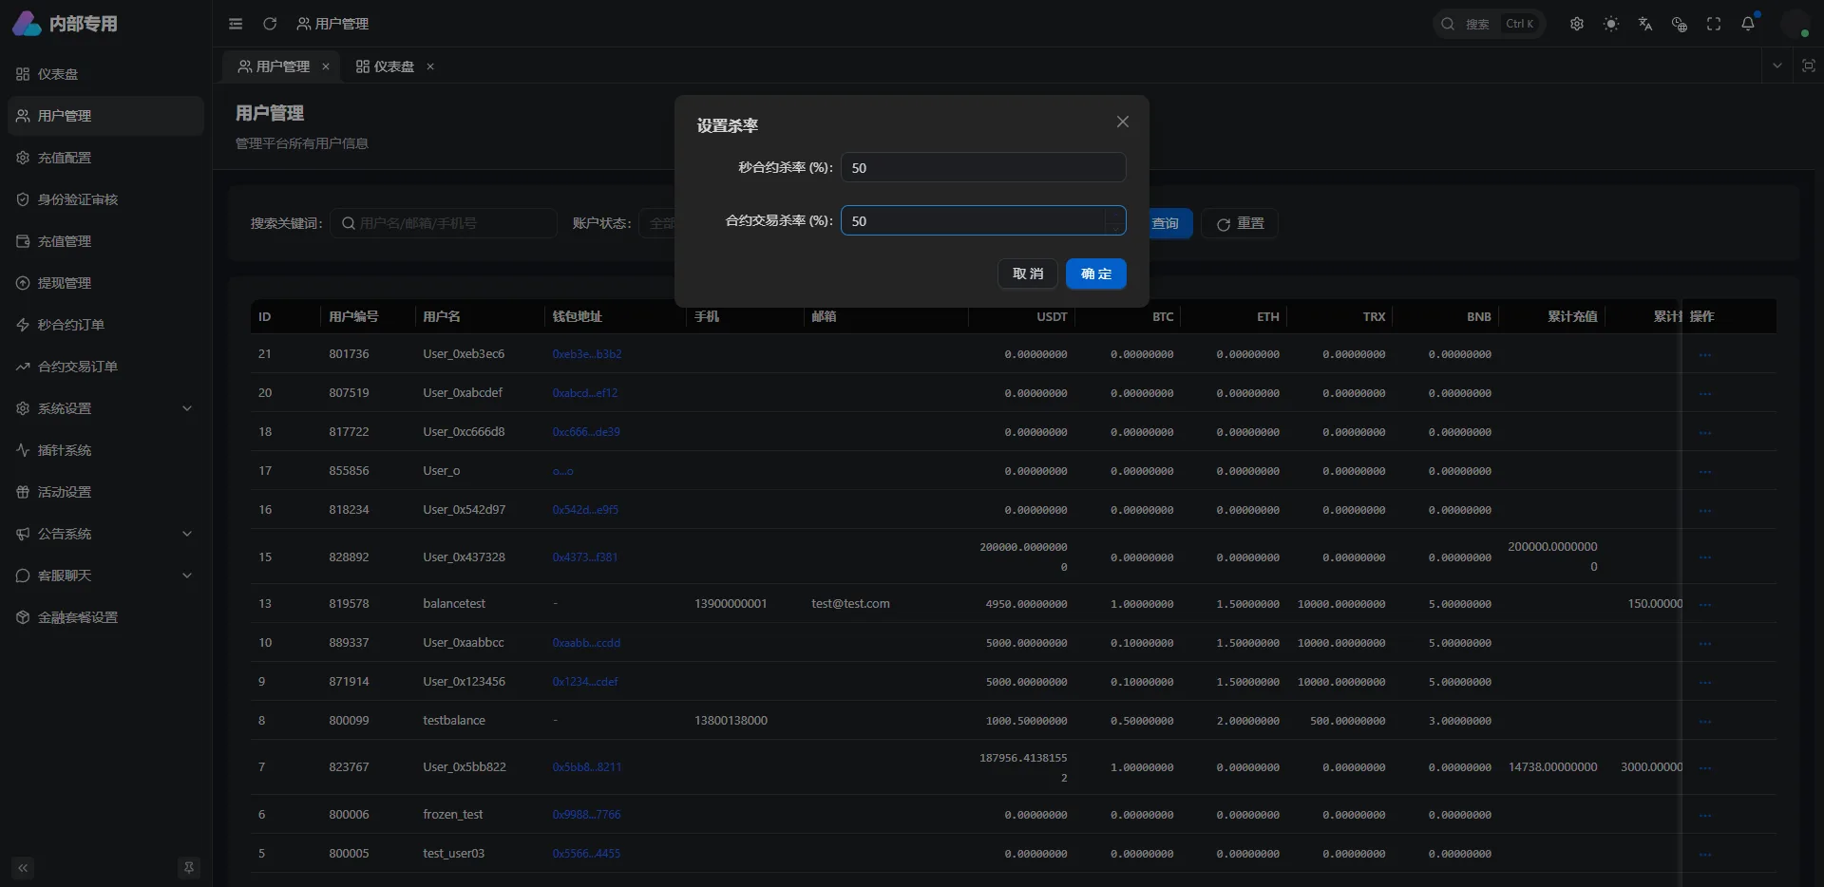Confirm the kill rate with 确定
The width and height of the screenshot is (1824, 887).
pos(1095,274)
